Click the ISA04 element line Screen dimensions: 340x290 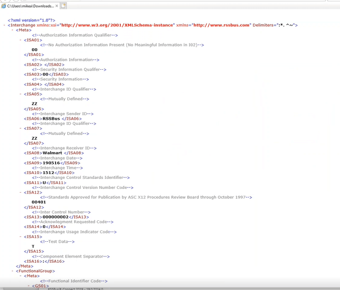(44, 84)
